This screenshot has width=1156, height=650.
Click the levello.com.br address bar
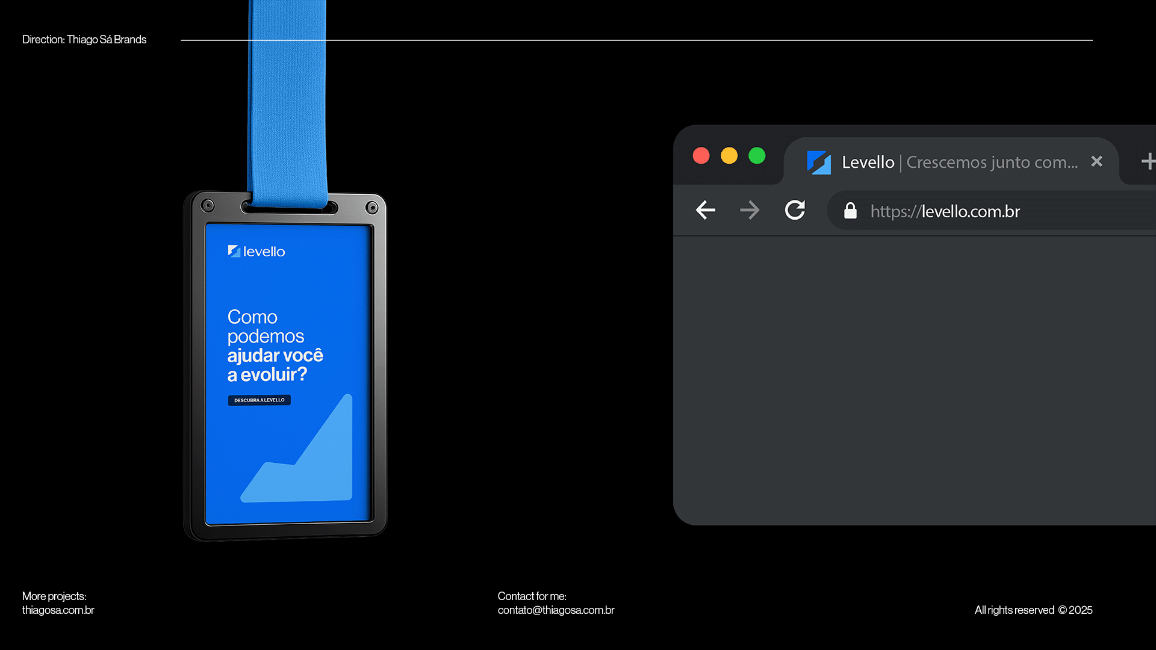pos(992,211)
